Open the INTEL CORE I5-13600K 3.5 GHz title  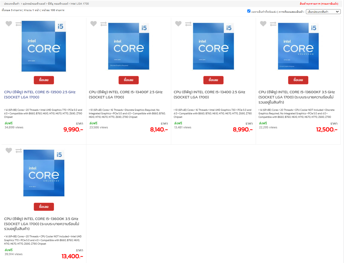[x=42, y=224]
